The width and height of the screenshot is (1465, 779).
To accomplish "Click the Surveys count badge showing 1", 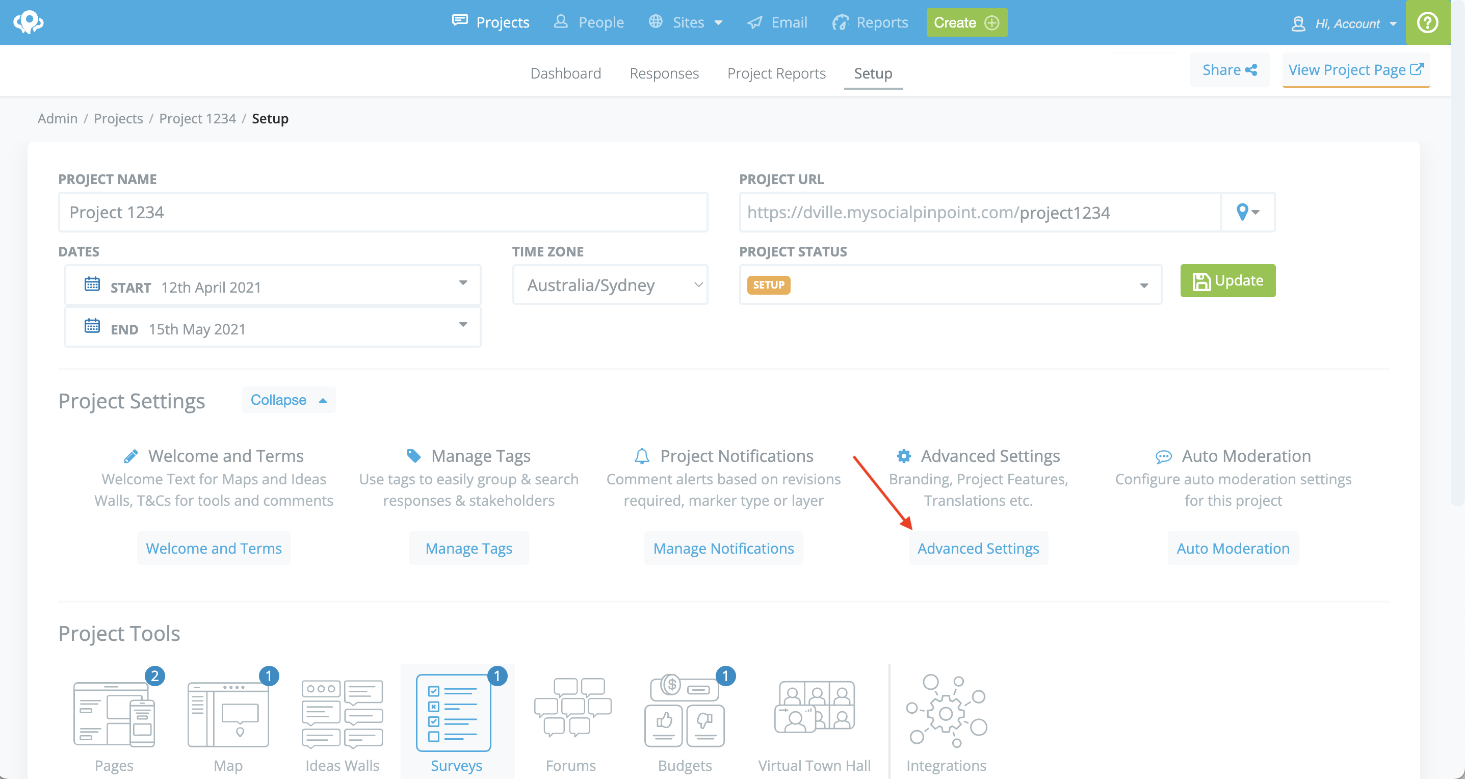I will pos(497,676).
